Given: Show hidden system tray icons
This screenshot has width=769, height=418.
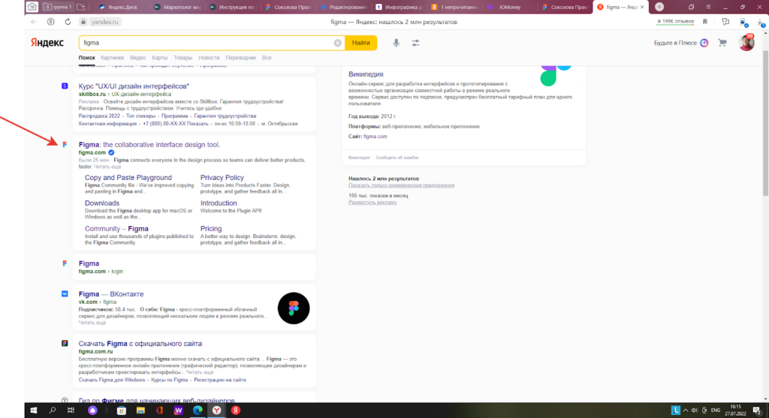Looking at the screenshot, I should coord(686,410).
